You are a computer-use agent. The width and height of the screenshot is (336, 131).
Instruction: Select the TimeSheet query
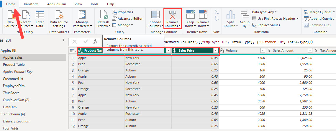click(33, 93)
